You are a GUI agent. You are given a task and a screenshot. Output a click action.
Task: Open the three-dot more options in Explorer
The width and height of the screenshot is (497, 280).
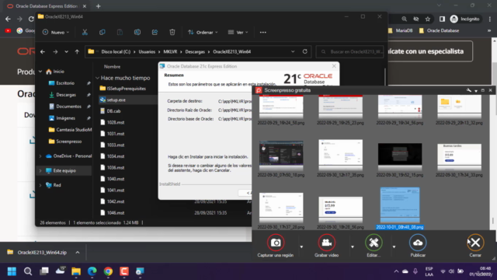pos(262,32)
